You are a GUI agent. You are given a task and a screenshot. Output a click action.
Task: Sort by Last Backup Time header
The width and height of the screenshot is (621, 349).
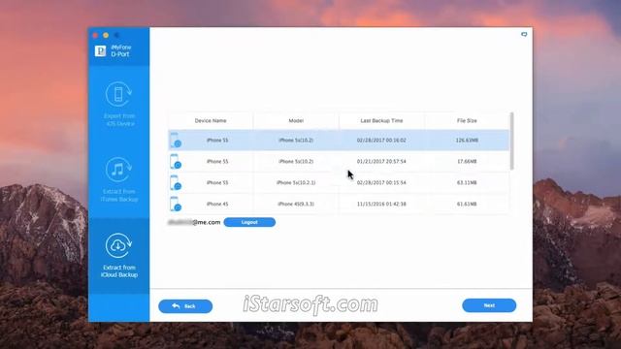pyautogui.click(x=381, y=120)
